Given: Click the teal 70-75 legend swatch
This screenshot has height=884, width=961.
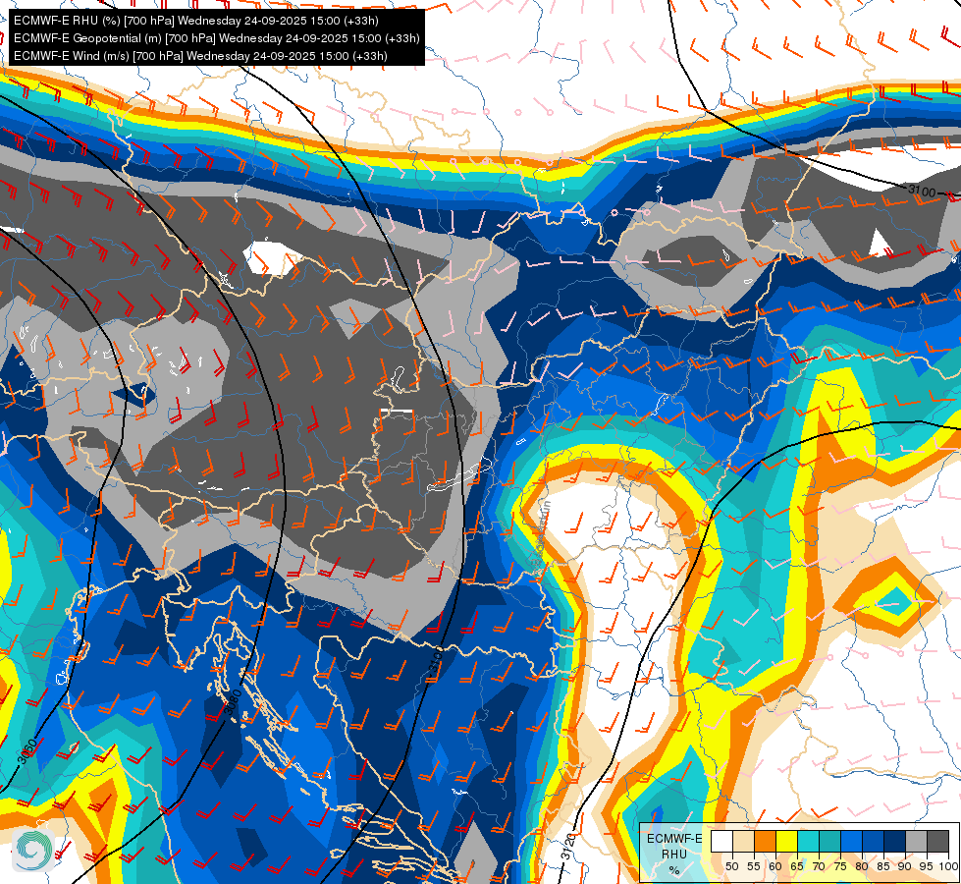Looking at the screenshot, I should click(830, 841).
